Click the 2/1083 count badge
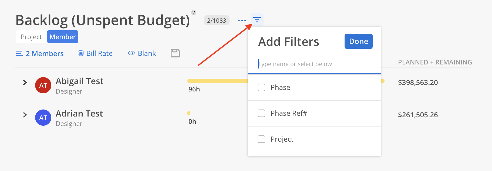492x171 pixels. coord(217,20)
